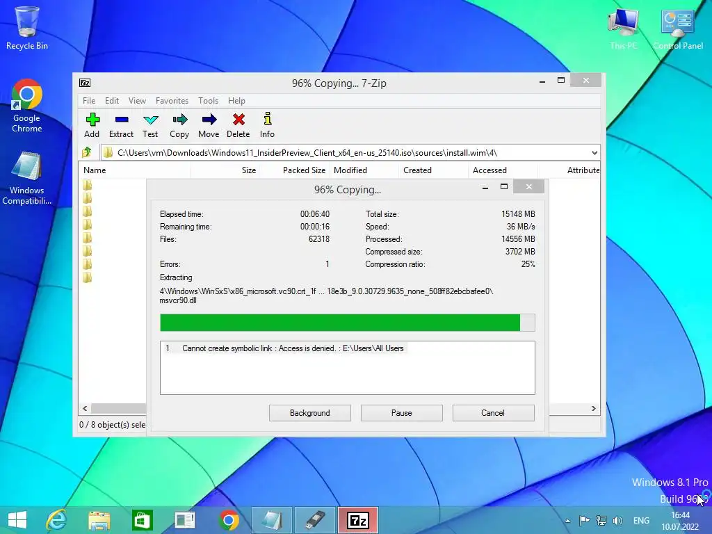This screenshot has height=534, width=712.
Task: Click the Background button
Action: tap(309, 413)
